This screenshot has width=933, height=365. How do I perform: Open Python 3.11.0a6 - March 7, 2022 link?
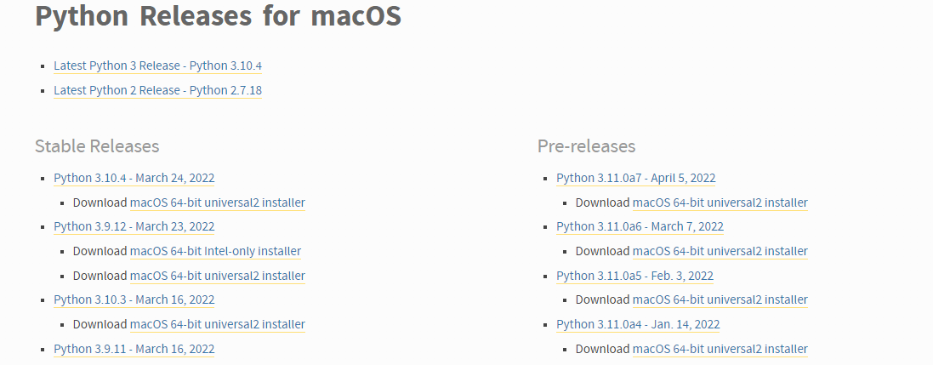coord(640,227)
